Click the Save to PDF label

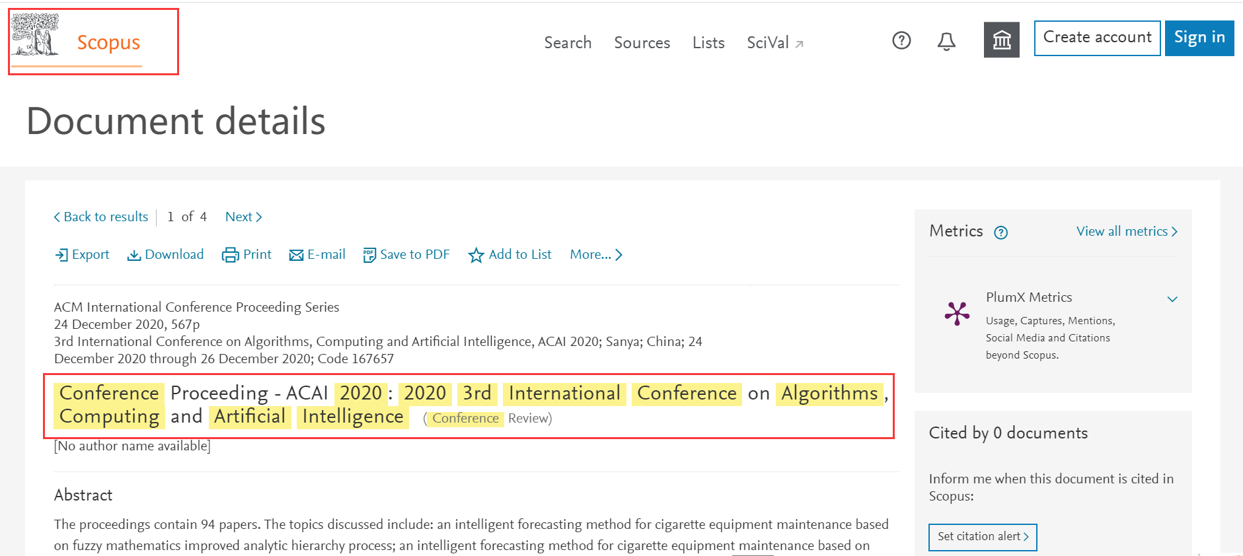[415, 254]
